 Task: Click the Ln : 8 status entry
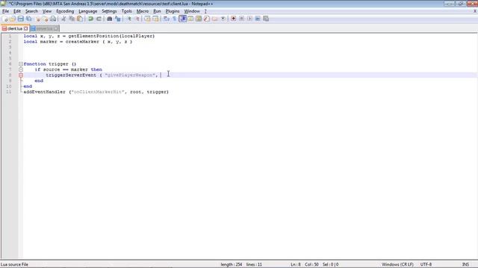click(296, 264)
